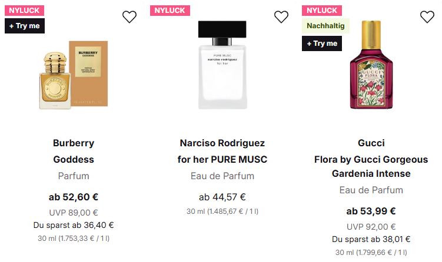This screenshot has width=442, height=262.
Task: Click the NYLUCK badge on Narciso Rodriguez
Action: click(170, 10)
